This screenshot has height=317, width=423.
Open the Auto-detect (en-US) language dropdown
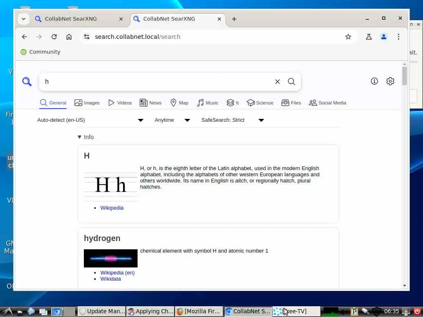(90, 120)
